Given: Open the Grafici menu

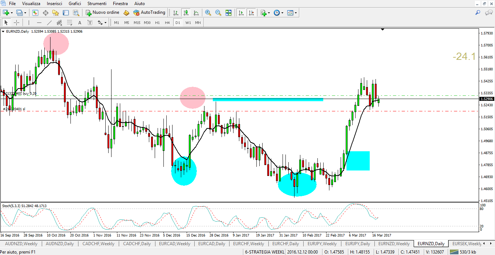Looking at the screenshot, I should pyautogui.click(x=75, y=4).
